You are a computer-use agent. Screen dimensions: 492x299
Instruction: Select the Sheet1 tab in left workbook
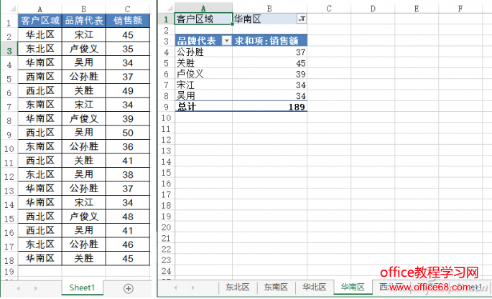tap(82, 288)
